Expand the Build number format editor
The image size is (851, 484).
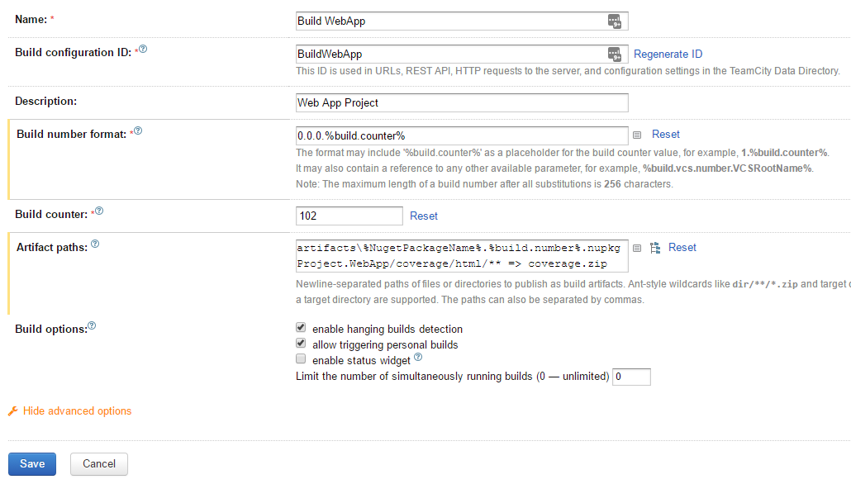click(637, 135)
